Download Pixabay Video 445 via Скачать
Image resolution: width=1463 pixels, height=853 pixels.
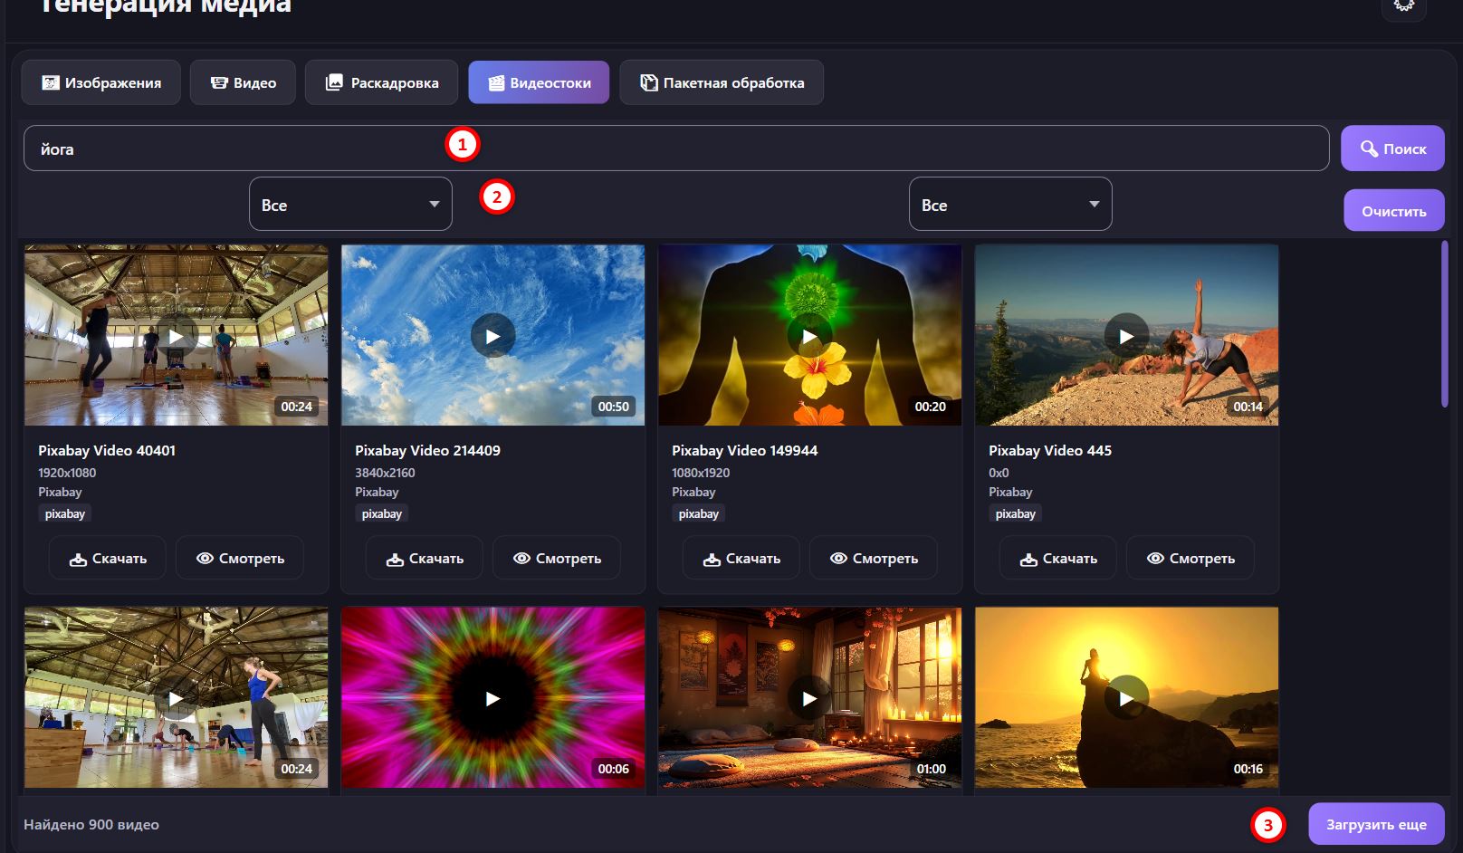[x=1058, y=558]
